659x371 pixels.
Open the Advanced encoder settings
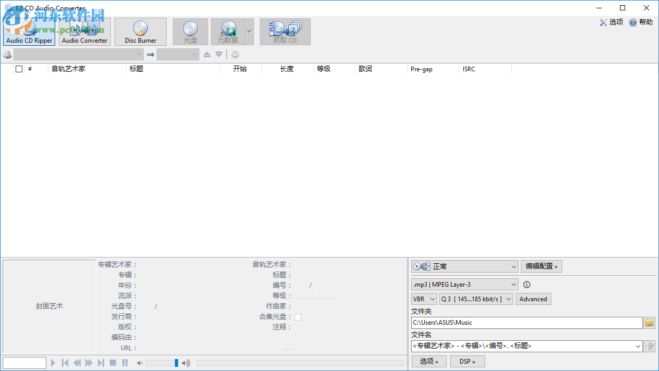pyautogui.click(x=533, y=299)
